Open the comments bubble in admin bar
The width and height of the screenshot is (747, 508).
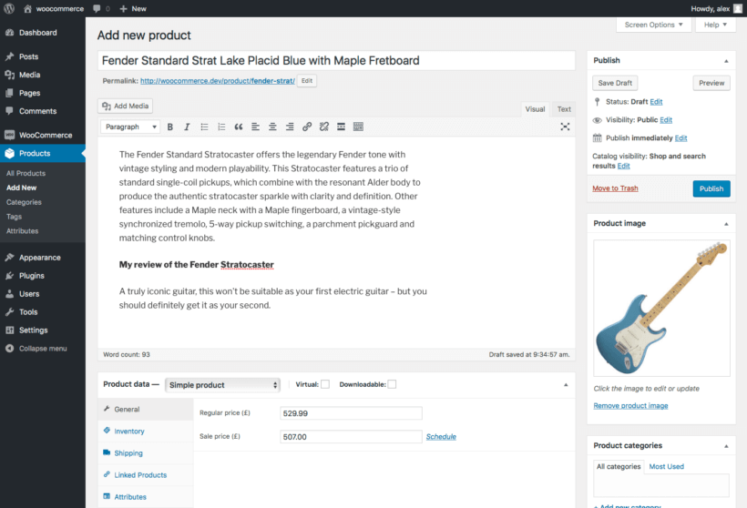click(101, 8)
